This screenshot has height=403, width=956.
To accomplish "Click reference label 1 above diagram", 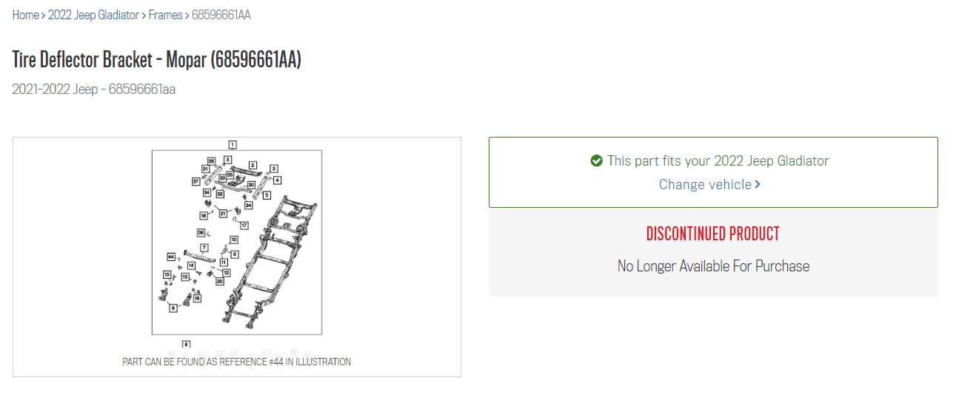I will pos(233,144).
